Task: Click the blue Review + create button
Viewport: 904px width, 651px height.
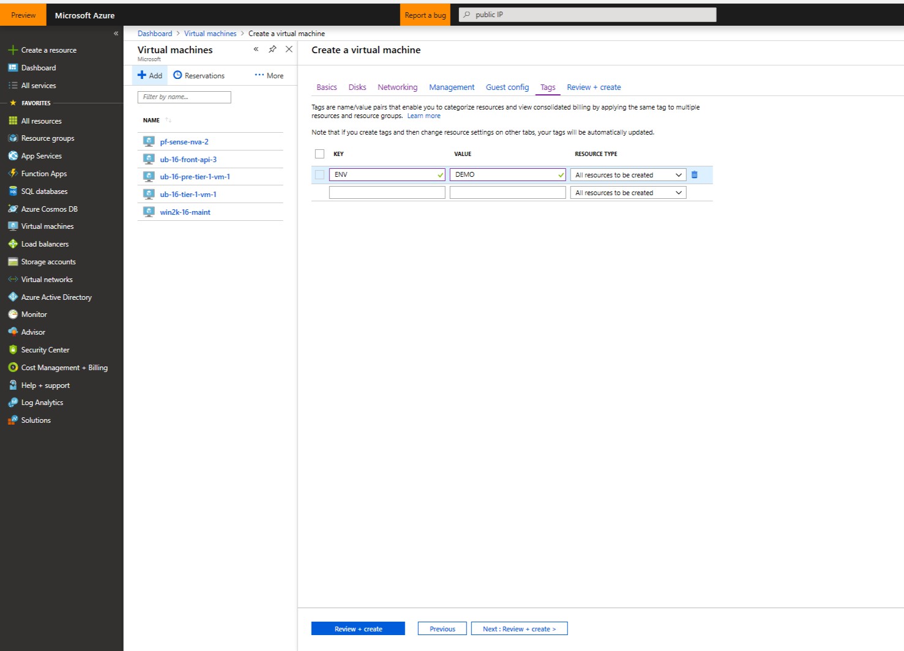Action: coord(358,629)
